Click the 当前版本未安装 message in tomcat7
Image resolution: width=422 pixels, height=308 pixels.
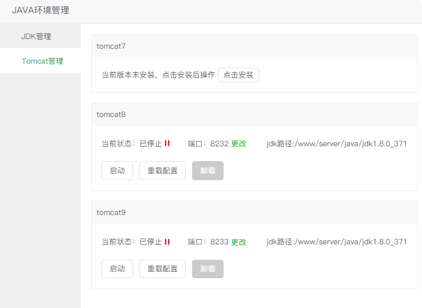pos(158,75)
